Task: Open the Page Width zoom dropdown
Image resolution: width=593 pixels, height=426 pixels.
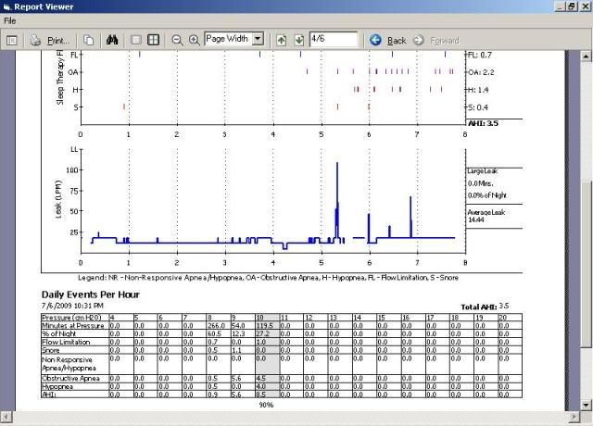Action: tap(257, 40)
